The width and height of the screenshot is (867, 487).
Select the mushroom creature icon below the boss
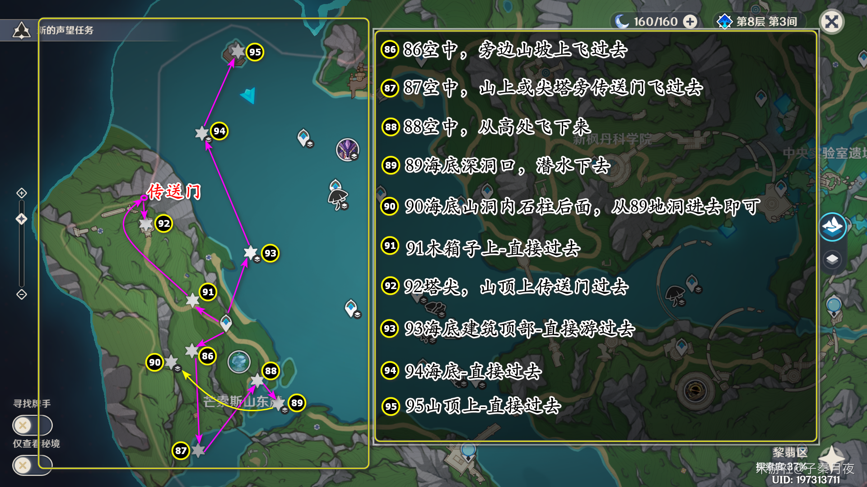(x=337, y=199)
